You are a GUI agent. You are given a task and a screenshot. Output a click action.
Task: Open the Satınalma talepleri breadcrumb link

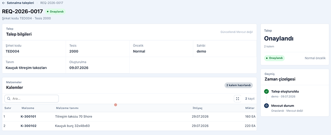click(20, 3)
